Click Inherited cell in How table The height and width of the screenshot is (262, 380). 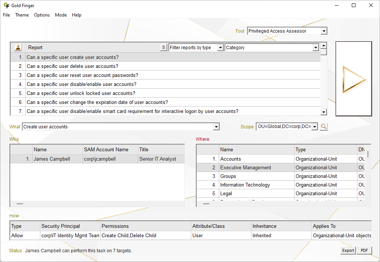281,235
